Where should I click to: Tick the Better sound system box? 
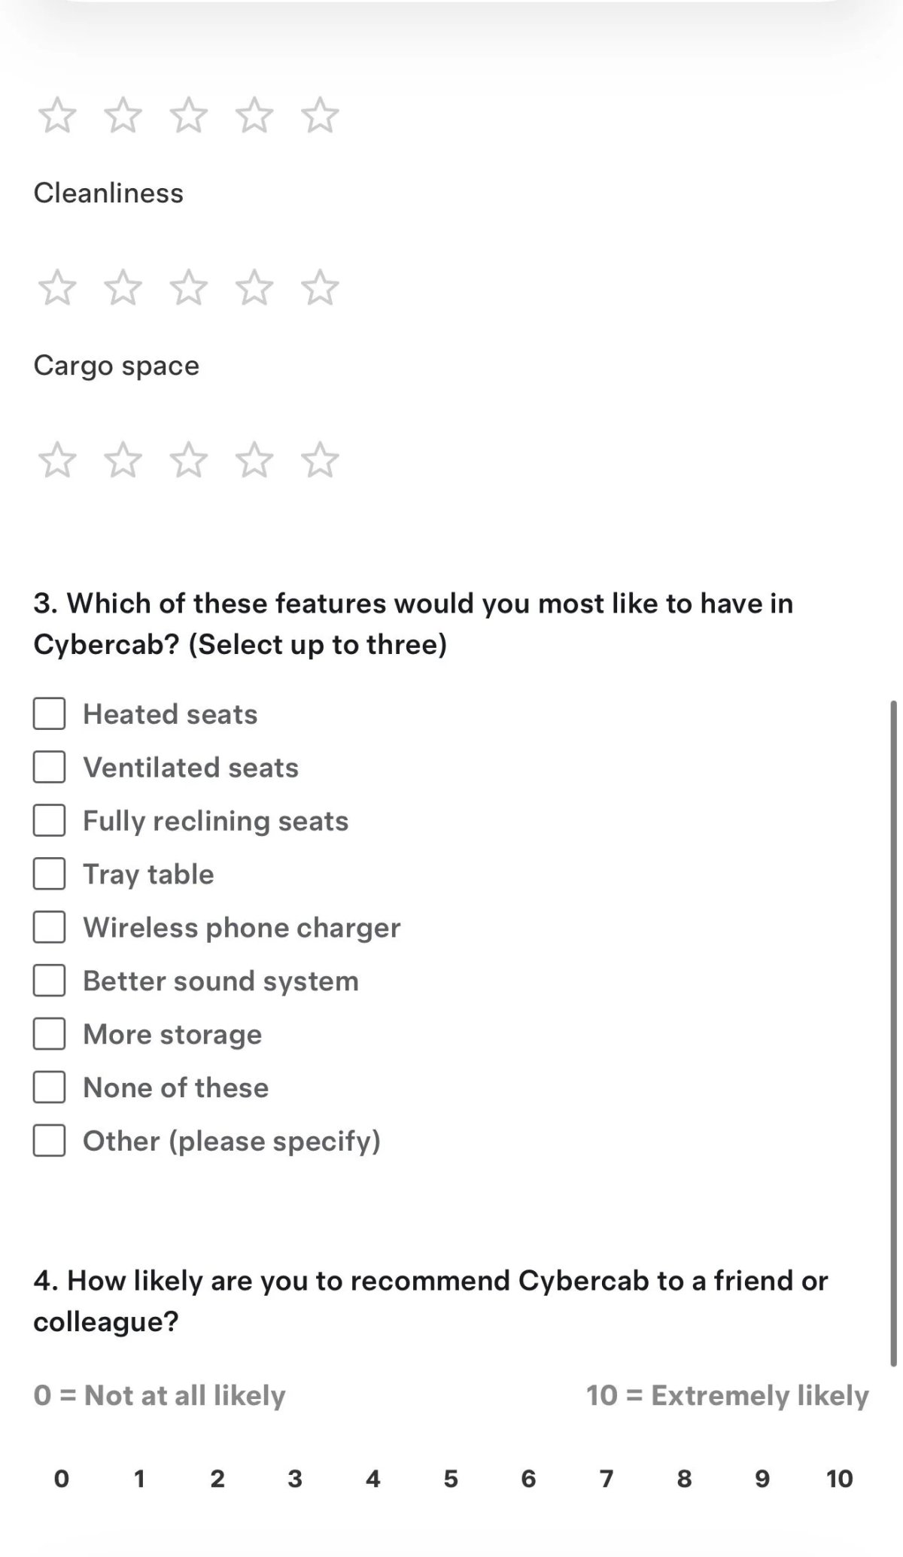click(x=49, y=981)
